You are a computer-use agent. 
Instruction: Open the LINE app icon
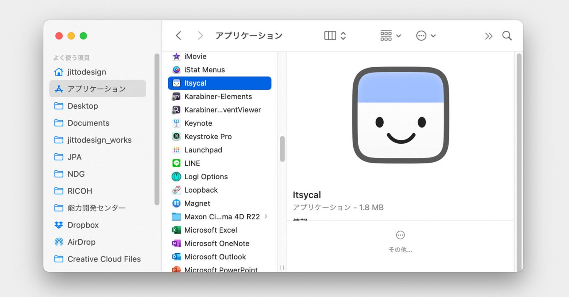pos(176,163)
